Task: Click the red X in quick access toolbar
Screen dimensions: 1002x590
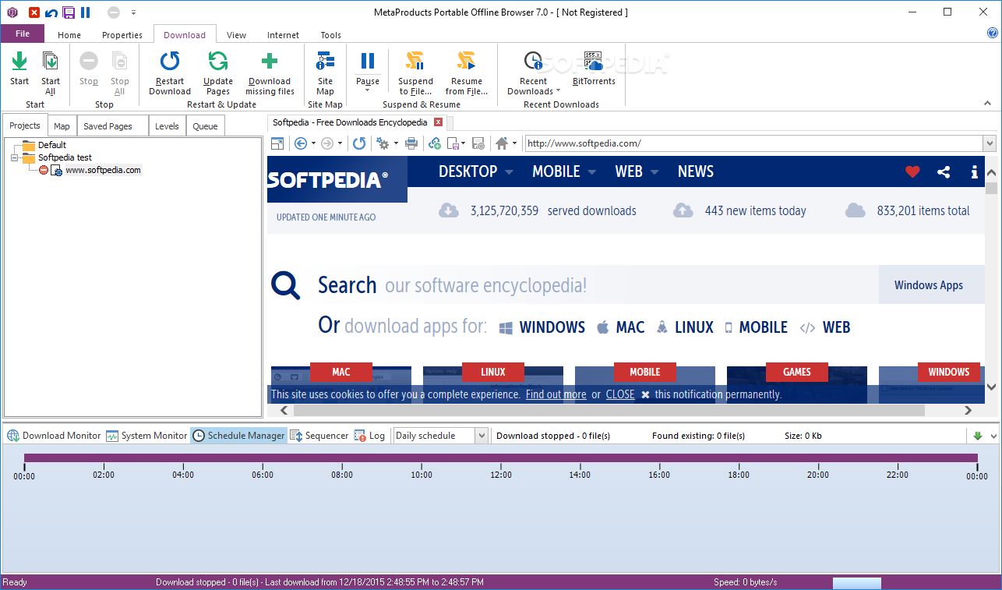Action: click(x=34, y=12)
